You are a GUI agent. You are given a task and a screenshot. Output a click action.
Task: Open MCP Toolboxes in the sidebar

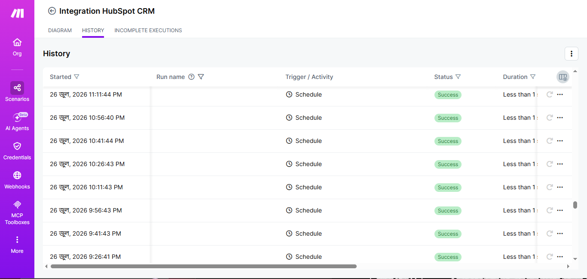point(17,212)
